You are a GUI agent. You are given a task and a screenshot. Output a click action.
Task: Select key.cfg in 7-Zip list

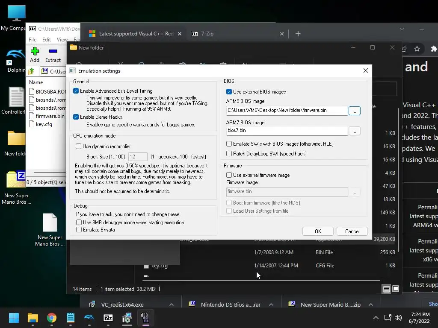click(41, 124)
